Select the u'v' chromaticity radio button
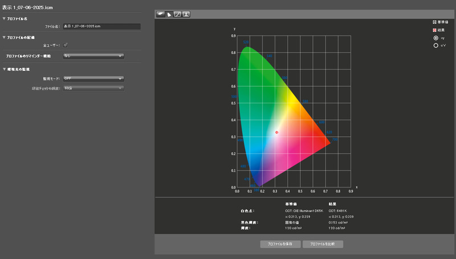Viewport: 456px width, 259px height. point(435,46)
